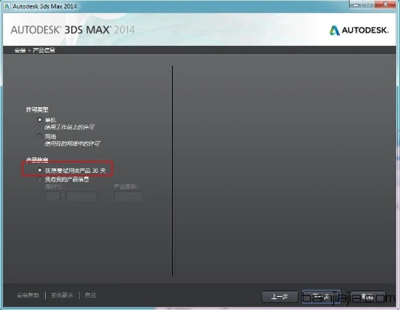The image size is (400, 310).
Task: Click the first serial number prefix field
Action: [x=53, y=196]
